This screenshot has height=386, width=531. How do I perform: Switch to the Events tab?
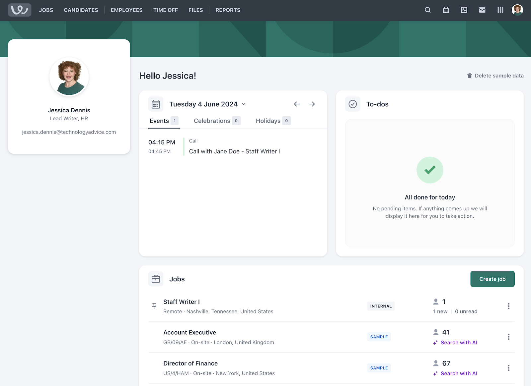click(164, 121)
